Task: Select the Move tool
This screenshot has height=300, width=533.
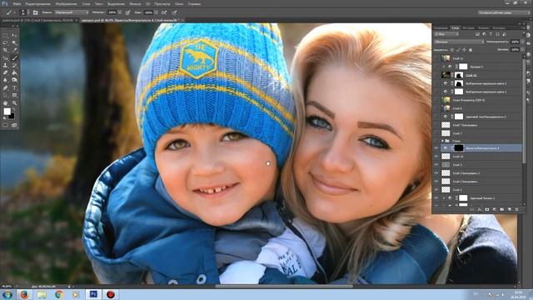Action: pos(14,35)
